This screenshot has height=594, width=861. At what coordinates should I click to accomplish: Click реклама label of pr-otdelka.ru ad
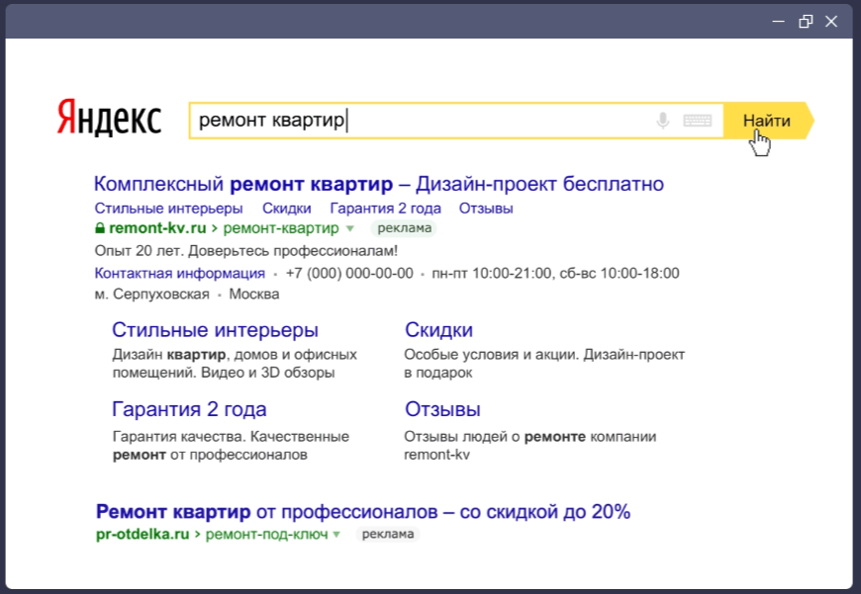(388, 535)
